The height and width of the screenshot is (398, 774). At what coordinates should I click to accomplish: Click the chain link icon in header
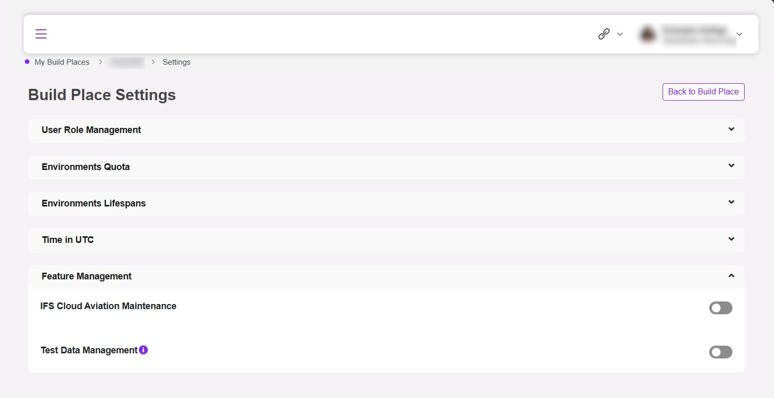pyautogui.click(x=604, y=34)
